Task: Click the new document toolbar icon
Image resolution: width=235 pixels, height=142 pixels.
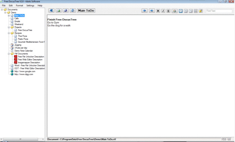Action: click(58, 10)
